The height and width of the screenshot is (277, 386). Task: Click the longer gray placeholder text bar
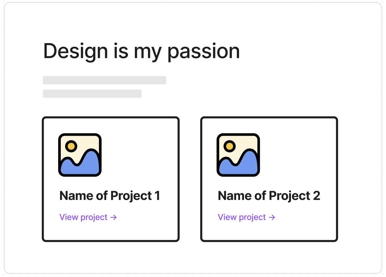(x=105, y=80)
